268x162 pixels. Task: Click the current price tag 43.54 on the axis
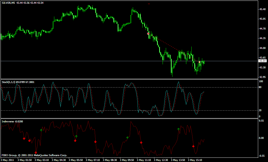tap(262, 61)
